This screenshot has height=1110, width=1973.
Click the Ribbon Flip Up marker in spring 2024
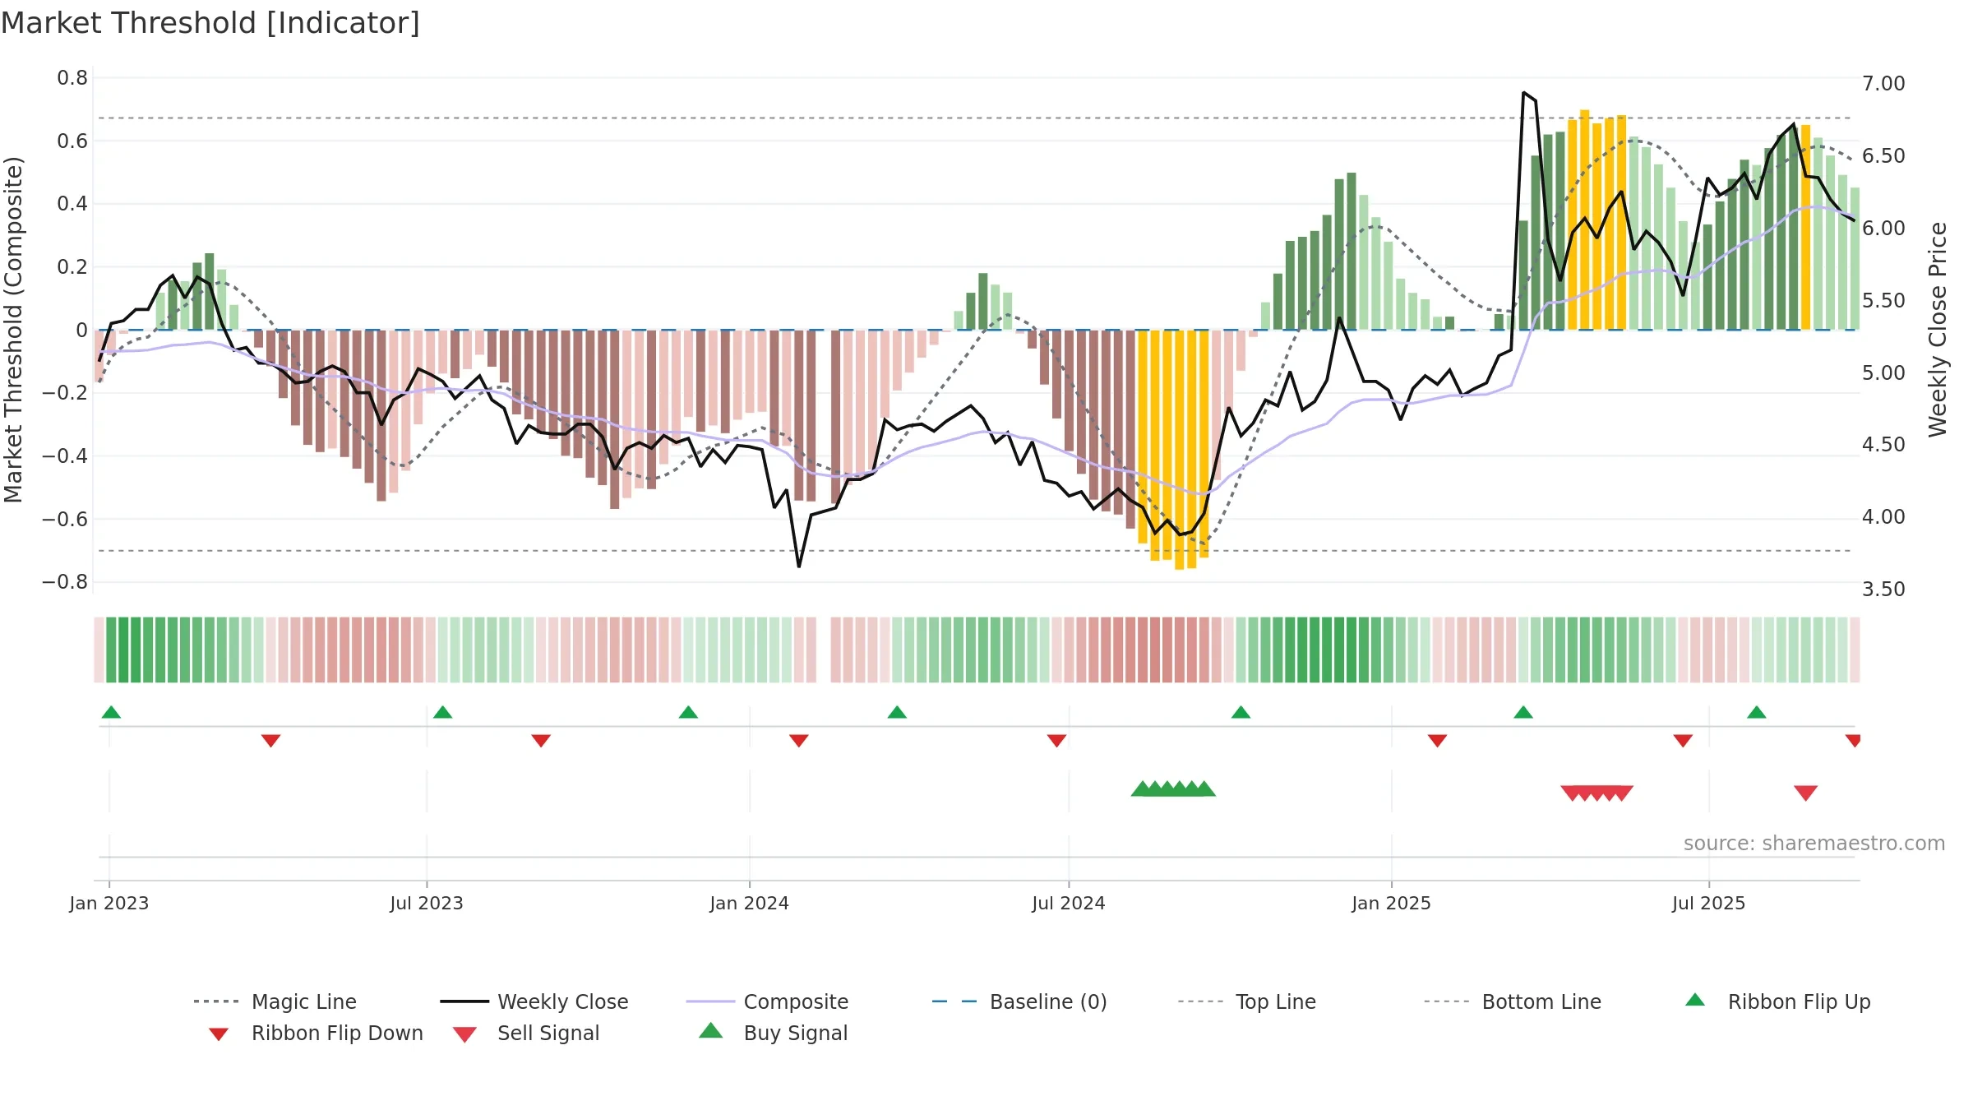click(x=897, y=712)
